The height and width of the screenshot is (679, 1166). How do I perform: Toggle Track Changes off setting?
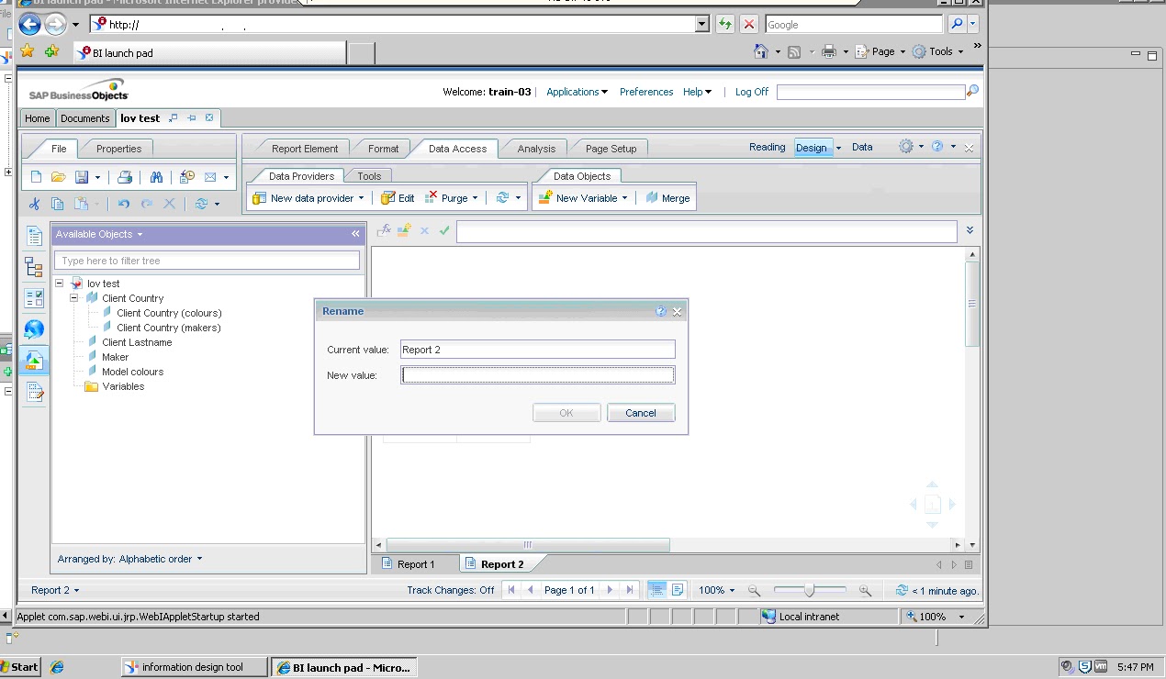click(x=451, y=590)
